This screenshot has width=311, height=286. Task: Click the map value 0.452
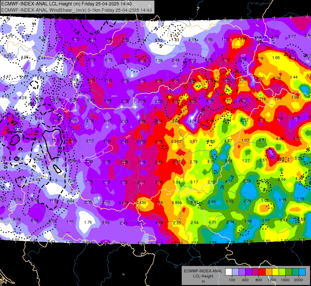point(142,142)
